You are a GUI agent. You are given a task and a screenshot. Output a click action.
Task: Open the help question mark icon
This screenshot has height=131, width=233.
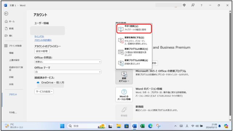tap(201, 5)
